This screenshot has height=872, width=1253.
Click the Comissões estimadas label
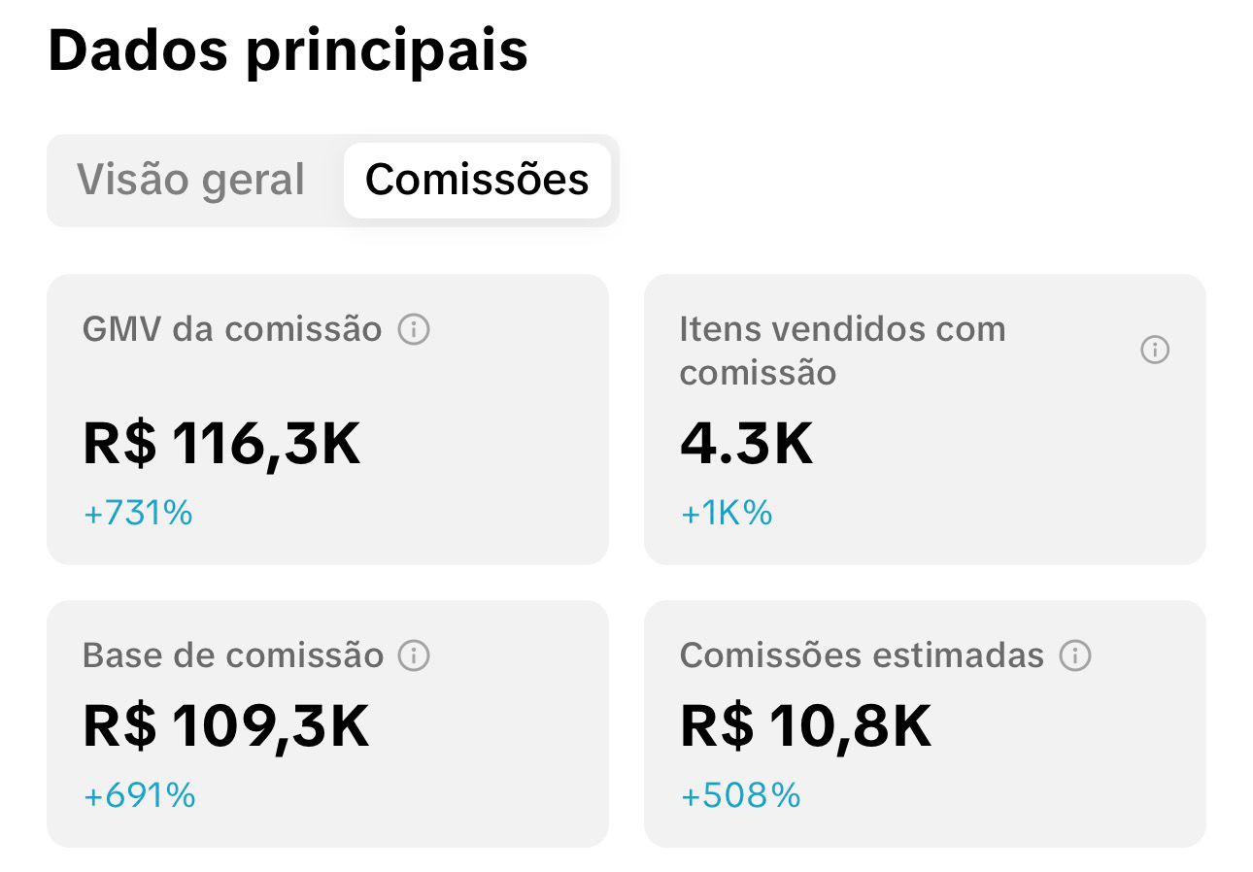[x=862, y=655]
